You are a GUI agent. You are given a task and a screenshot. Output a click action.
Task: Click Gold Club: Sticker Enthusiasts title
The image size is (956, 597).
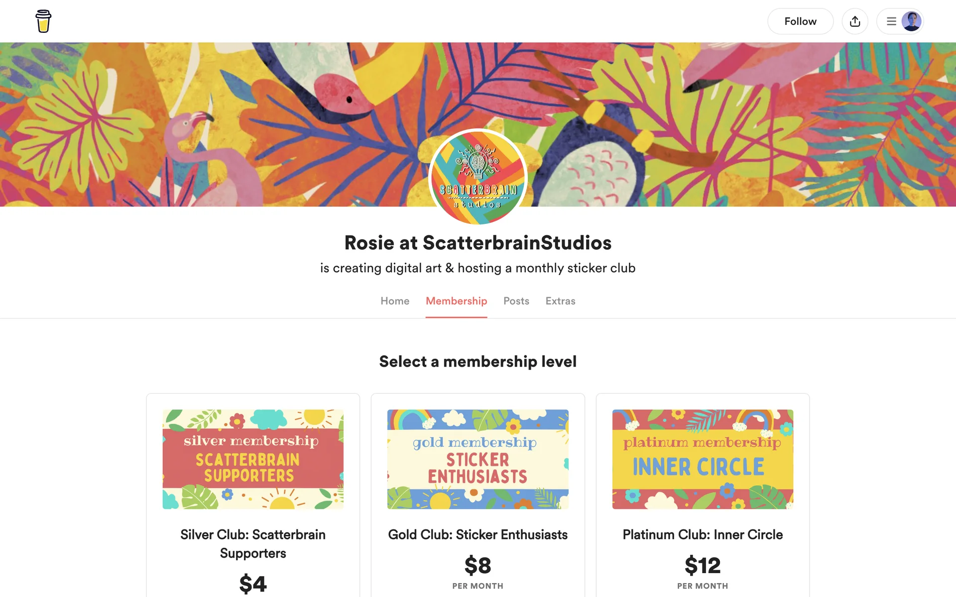(x=478, y=534)
